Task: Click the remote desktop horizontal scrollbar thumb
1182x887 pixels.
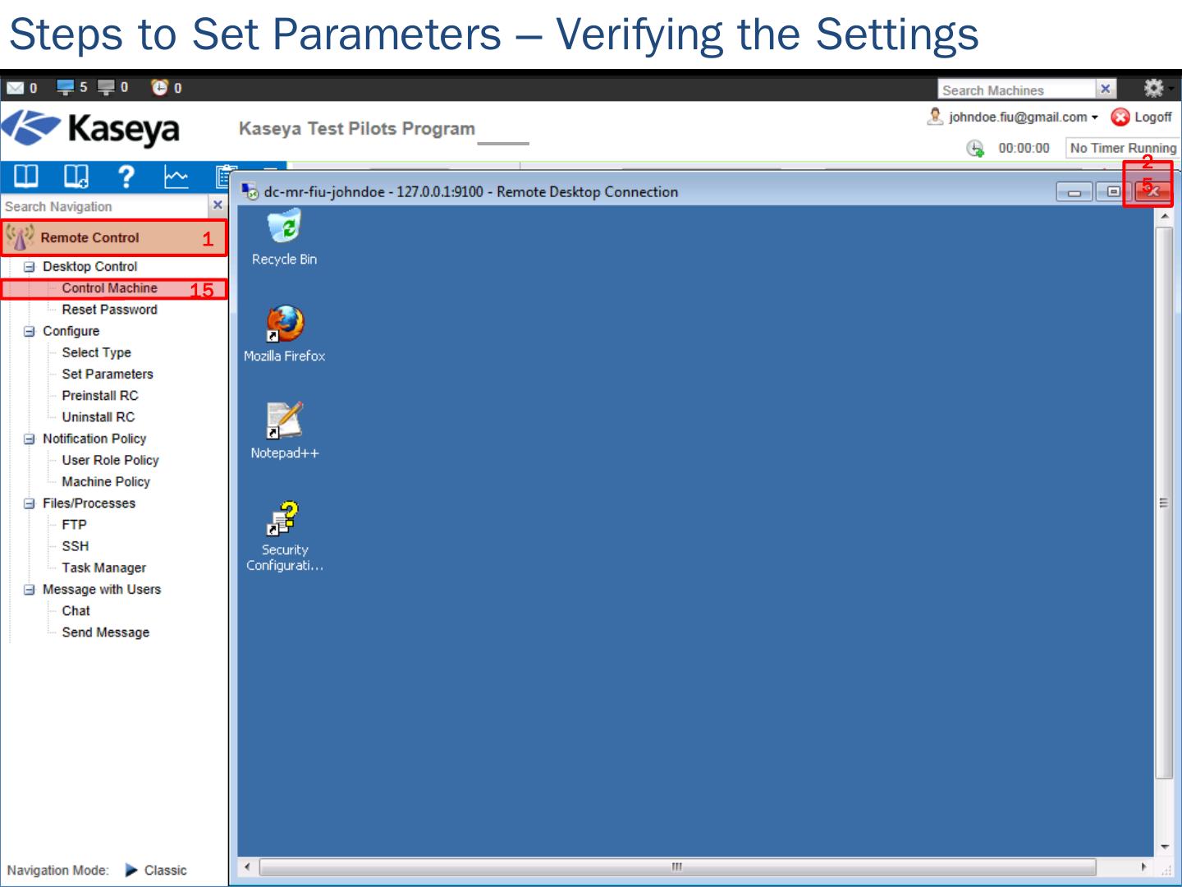Action: point(677,867)
